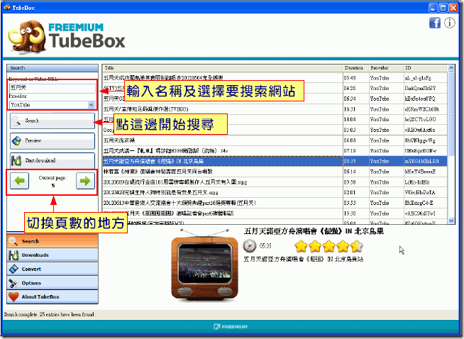The image size is (464, 339).
Task: Click results list scrollbar down arrow
Action: coord(451,221)
